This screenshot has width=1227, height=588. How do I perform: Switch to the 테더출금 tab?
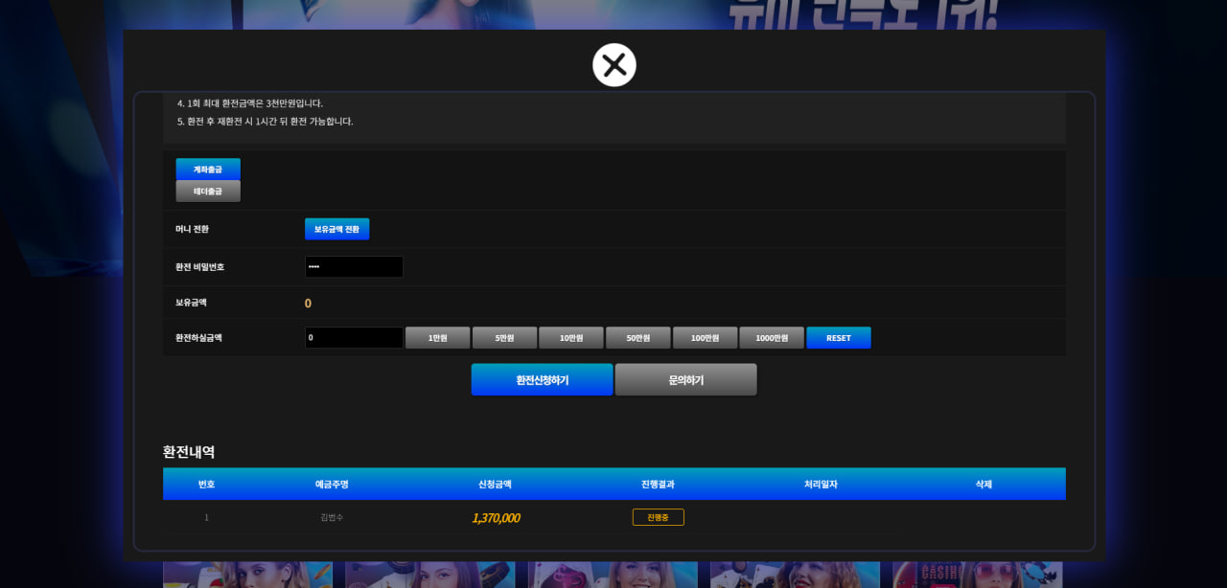point(208,192)
